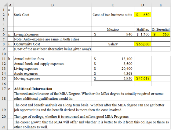Select row 10 header
This screenshot has width=171, height=130.
(x=4, y=54)
